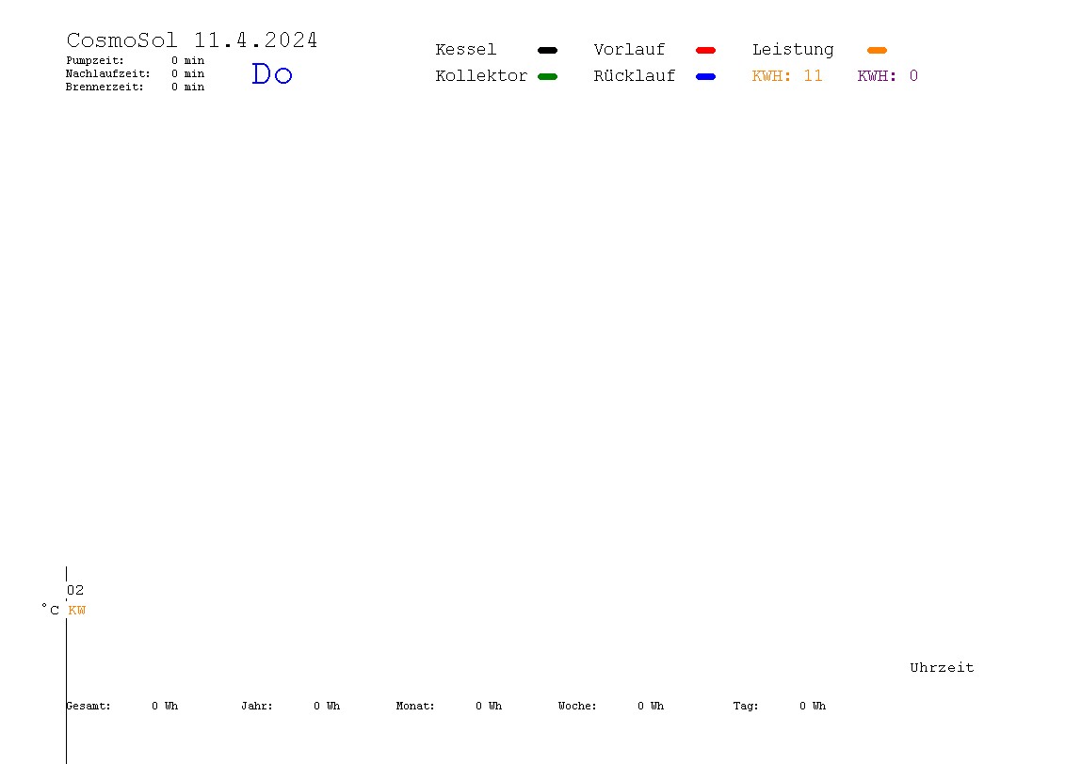Click the Jahr label
The height and width of the screenshot is (764, 1081).
pyautogui.click(x=257, y=706)
